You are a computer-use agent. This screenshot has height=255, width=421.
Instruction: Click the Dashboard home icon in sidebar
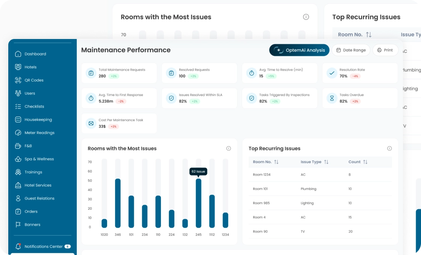18,54
